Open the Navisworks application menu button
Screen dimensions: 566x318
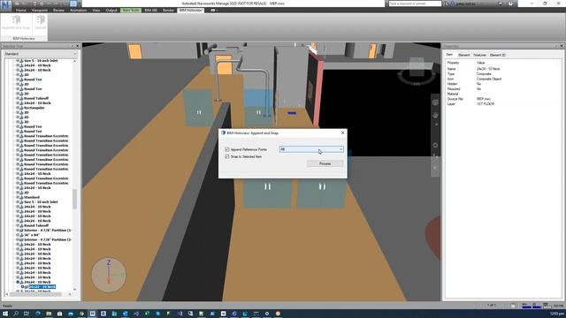pyautogui.click(x=6, y=4)
